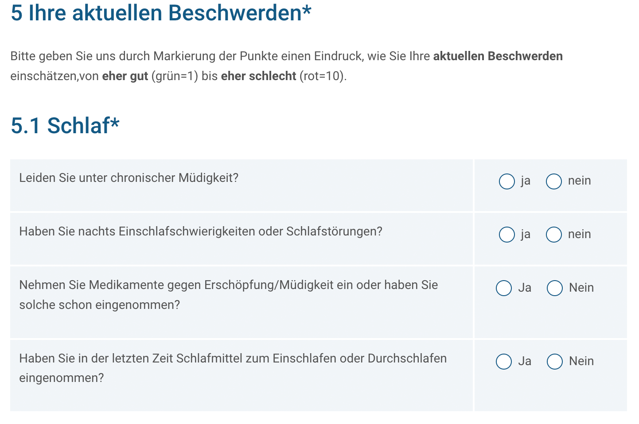Click the bold words 'eher schlecht'

[x=258, y=76]
